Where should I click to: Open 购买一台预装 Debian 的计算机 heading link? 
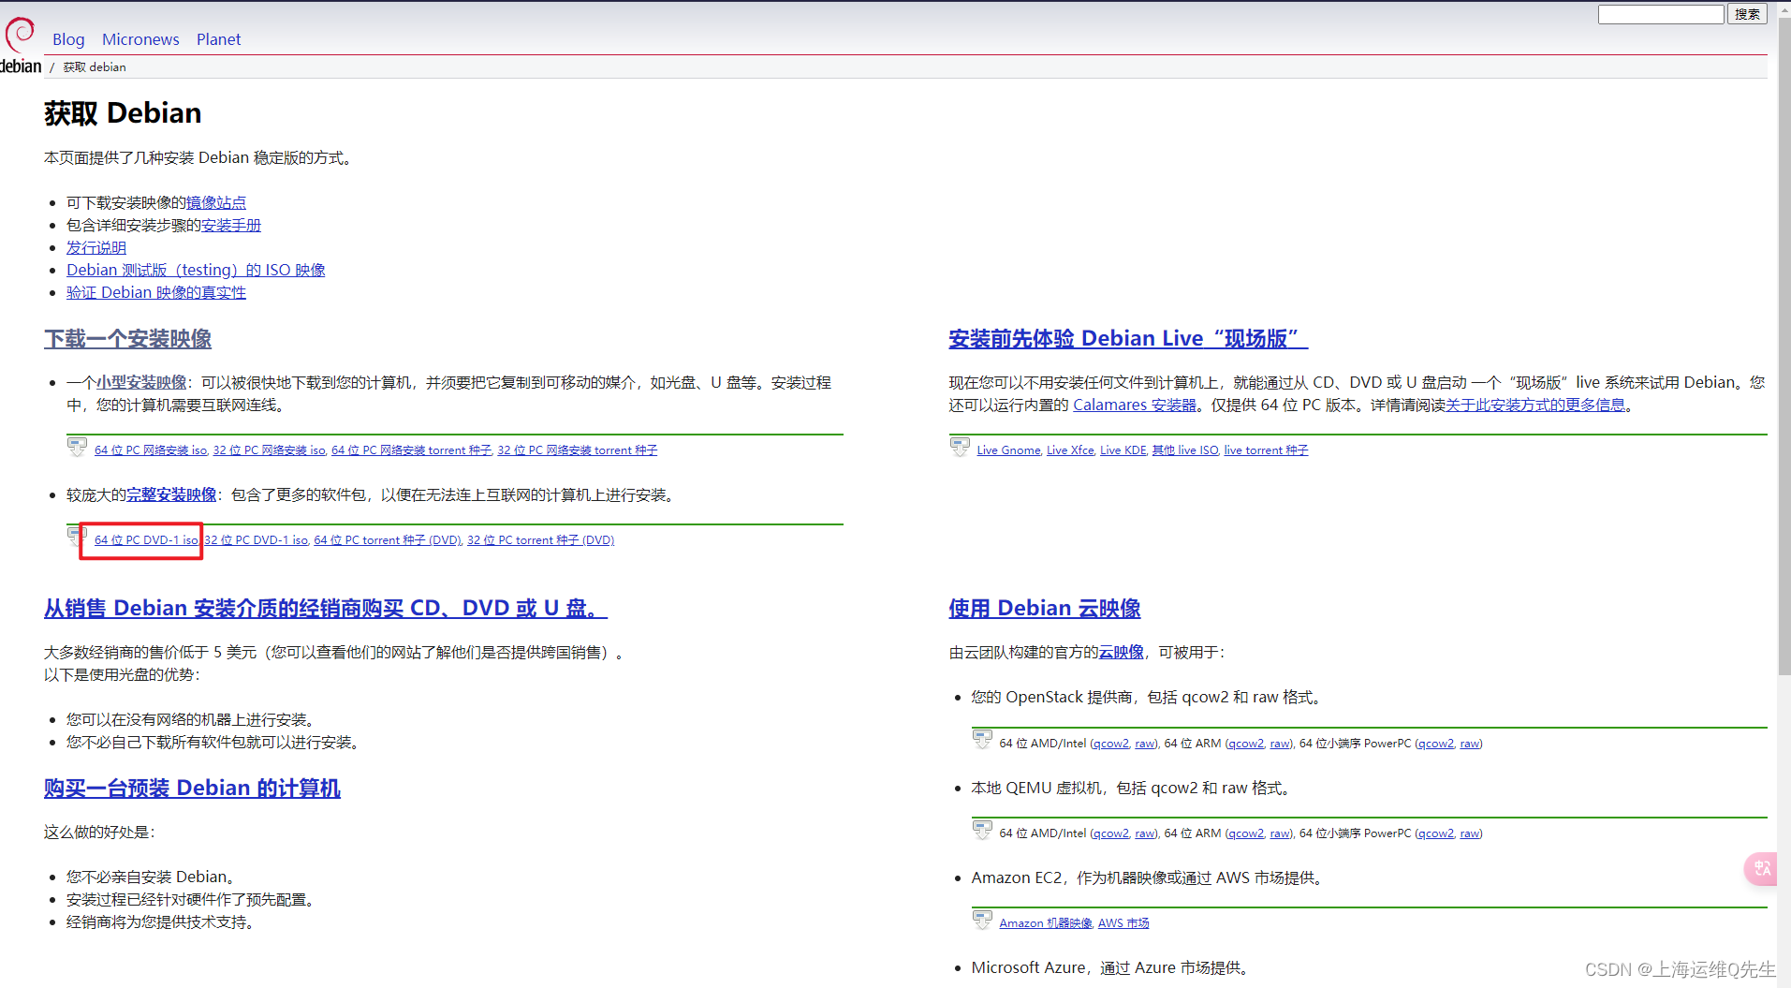192,789
